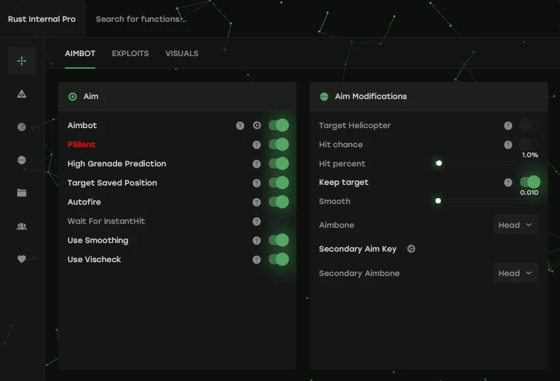560x381 pixels.
Task: Click the Aim Modifications heading text
Action: click(371, 96)
